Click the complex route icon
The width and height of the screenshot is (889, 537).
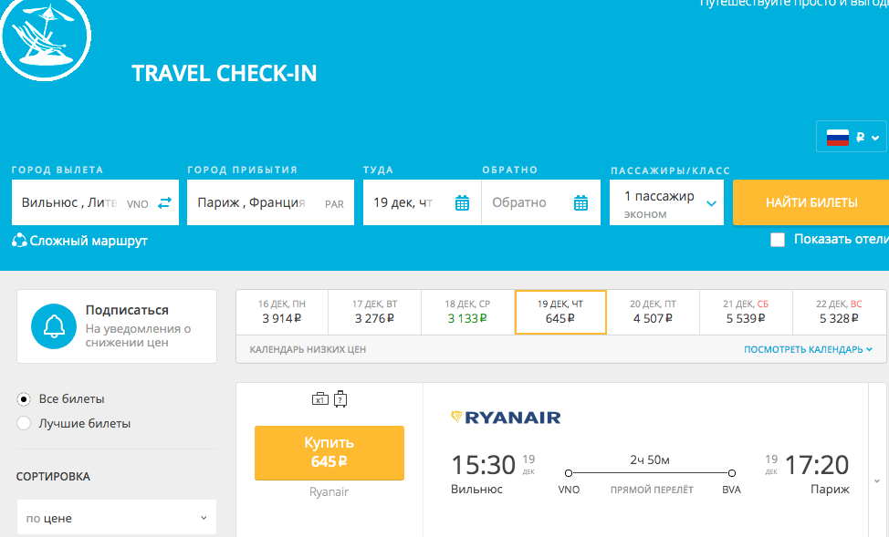click(x=19, y=241)
